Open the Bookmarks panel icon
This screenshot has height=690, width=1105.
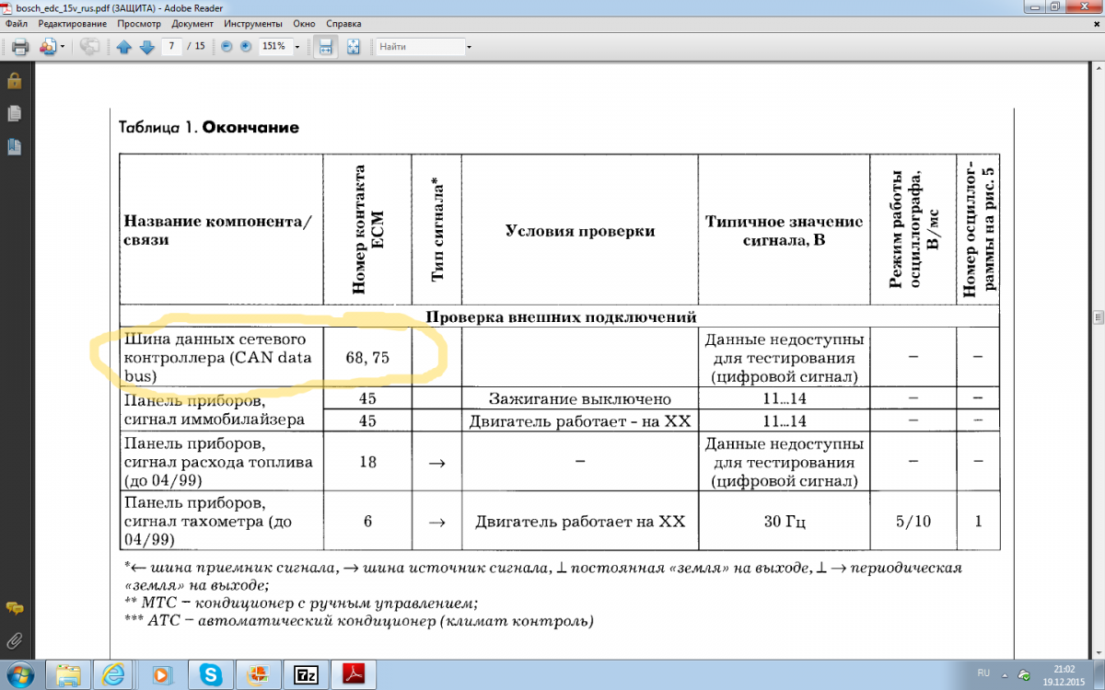pyautogui.click(x=14, y=146)
